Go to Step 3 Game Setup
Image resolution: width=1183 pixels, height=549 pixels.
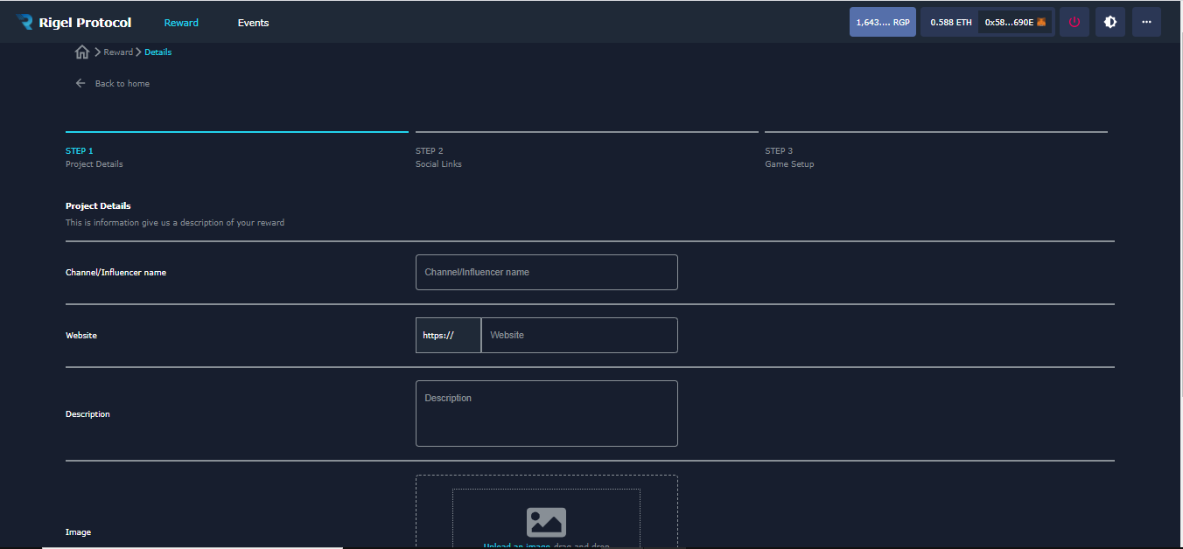[788, 157]
